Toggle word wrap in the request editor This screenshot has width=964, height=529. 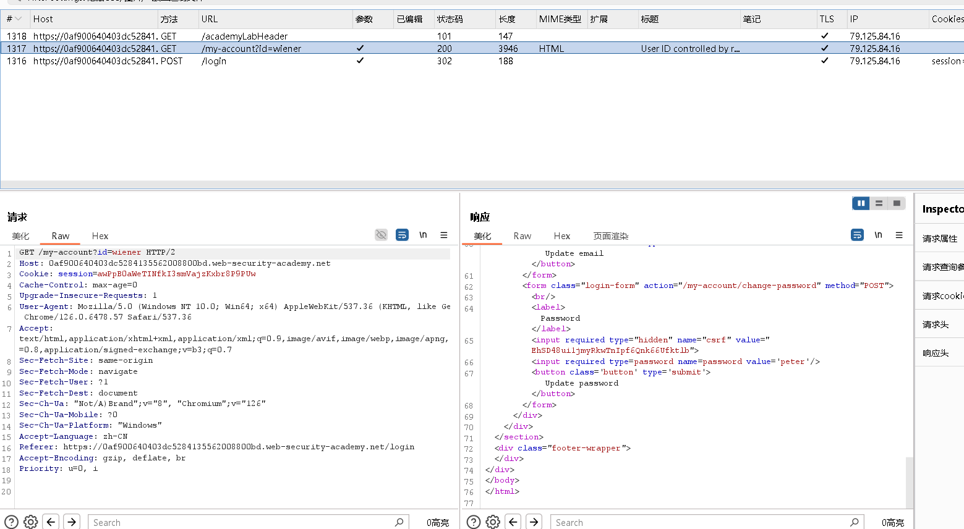(x=402, y=235)
